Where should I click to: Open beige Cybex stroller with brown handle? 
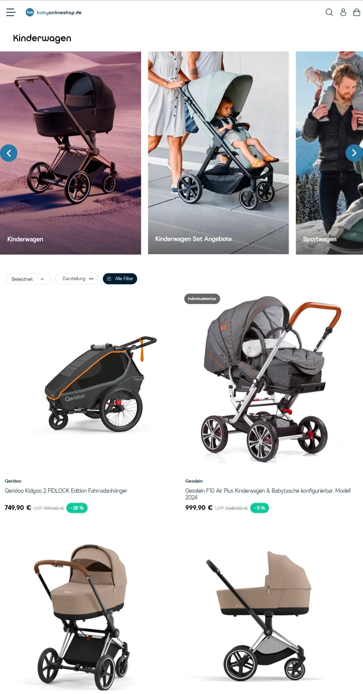(x=82, y=617)
